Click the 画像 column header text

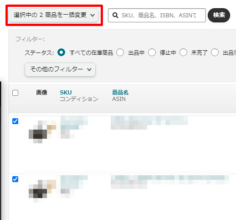pyautogui.click(x=41, y=93)
